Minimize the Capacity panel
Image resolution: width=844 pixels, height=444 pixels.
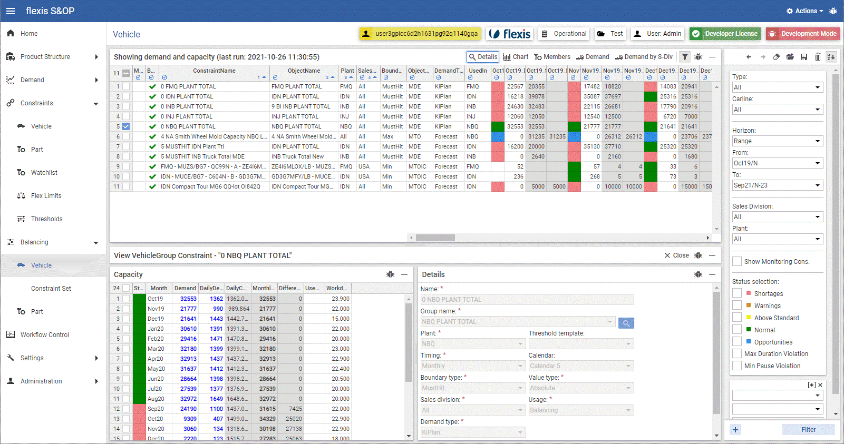404,274
